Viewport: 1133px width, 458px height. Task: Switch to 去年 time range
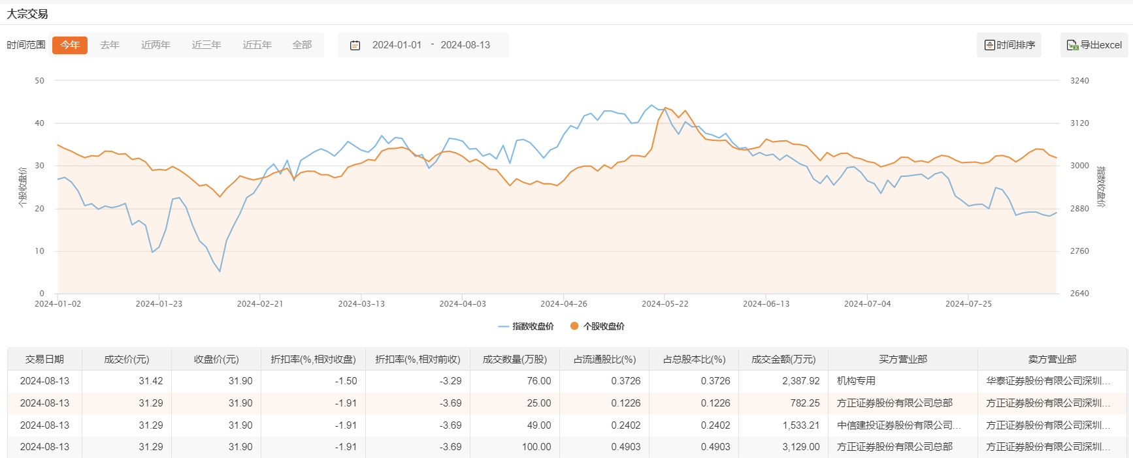pyautogui.click(x=110, y=45)
